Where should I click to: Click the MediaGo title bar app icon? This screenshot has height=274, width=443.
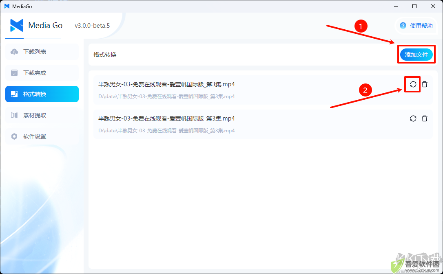[x=7, y=6]
